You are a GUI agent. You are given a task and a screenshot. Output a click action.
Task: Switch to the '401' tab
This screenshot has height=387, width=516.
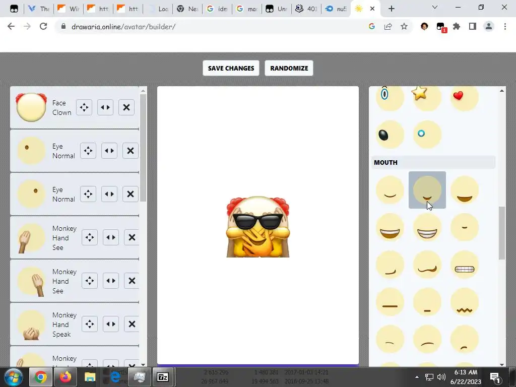306,9
